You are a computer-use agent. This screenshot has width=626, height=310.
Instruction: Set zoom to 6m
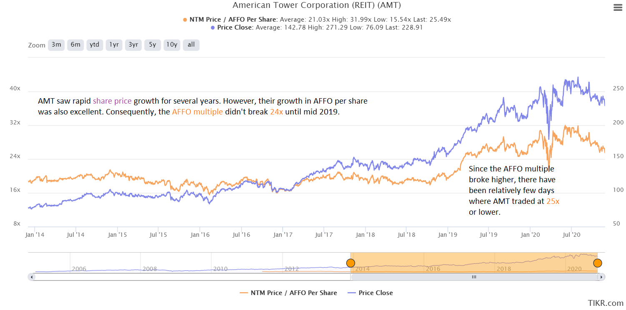[x=75, y=45]
